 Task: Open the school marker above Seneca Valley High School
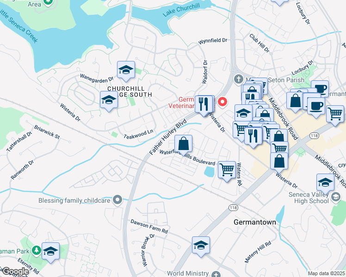click(325, 182)
